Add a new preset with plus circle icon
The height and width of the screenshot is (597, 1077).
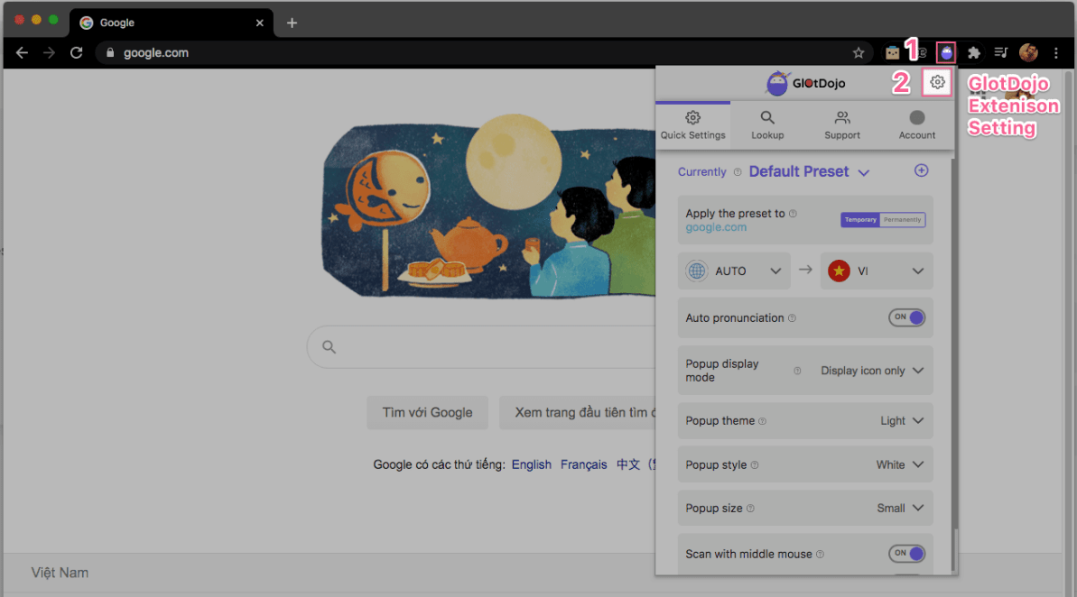(x=921, y=170)
